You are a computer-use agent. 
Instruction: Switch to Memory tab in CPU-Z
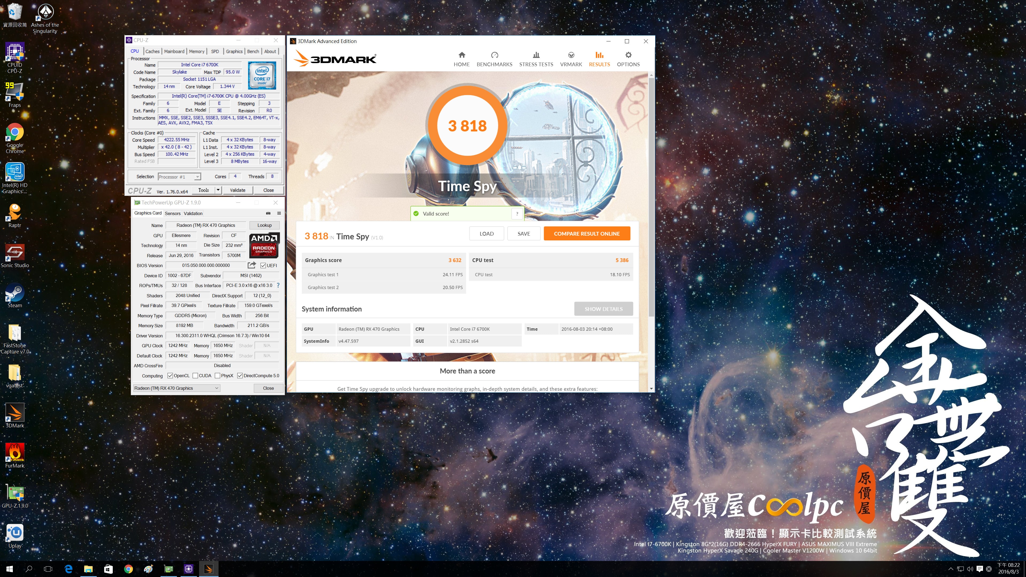click(197, 51)
